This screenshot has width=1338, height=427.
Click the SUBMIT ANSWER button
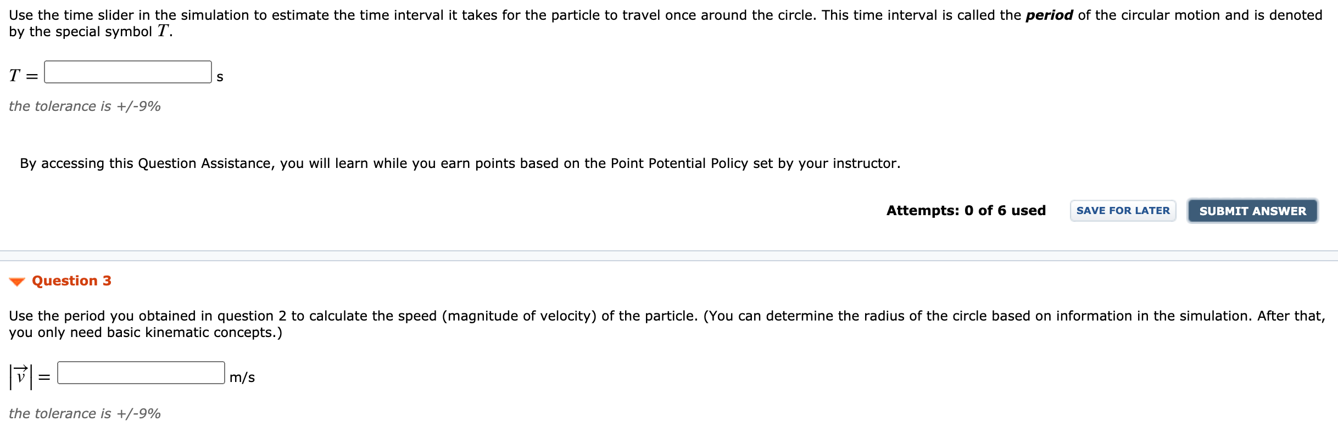1253,210
